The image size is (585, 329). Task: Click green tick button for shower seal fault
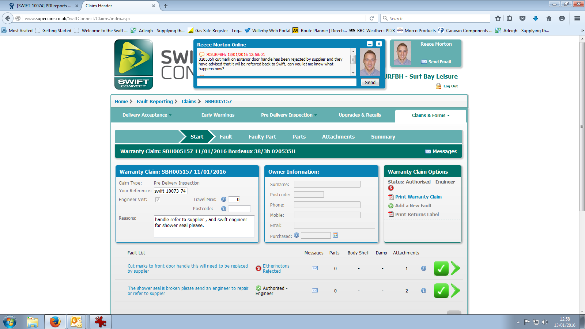click(441, 291)
